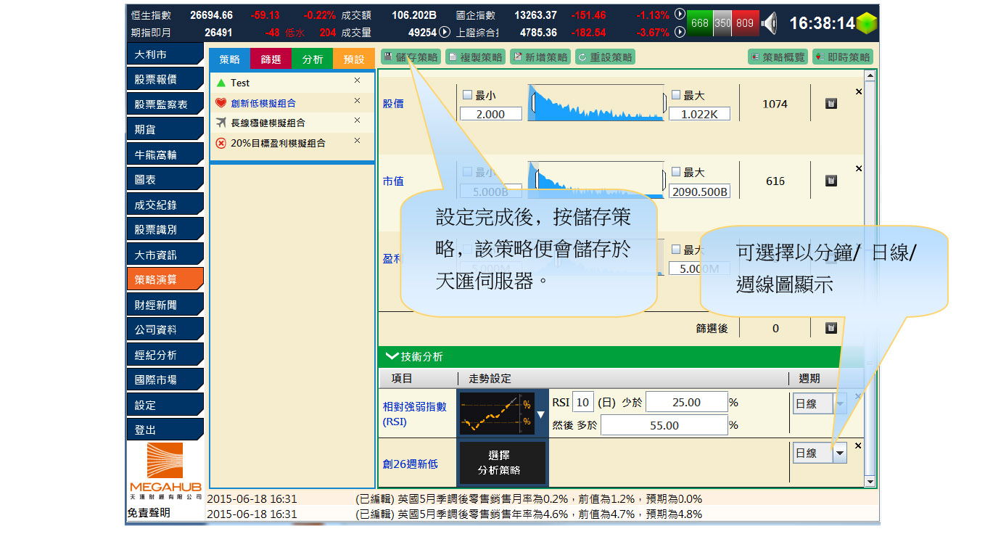Click the 股價 range slider histogram

596,102
